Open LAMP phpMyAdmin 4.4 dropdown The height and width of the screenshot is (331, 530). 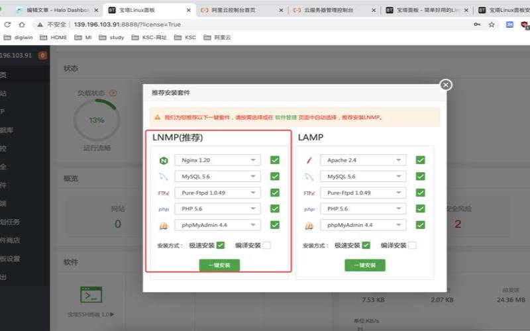coord(363,225)
